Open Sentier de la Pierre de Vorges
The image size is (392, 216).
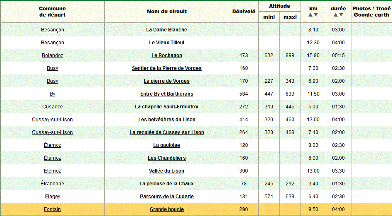tap(166, 68)
